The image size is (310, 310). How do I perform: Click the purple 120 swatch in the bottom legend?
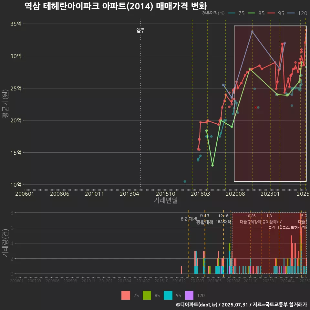[189, 295]
